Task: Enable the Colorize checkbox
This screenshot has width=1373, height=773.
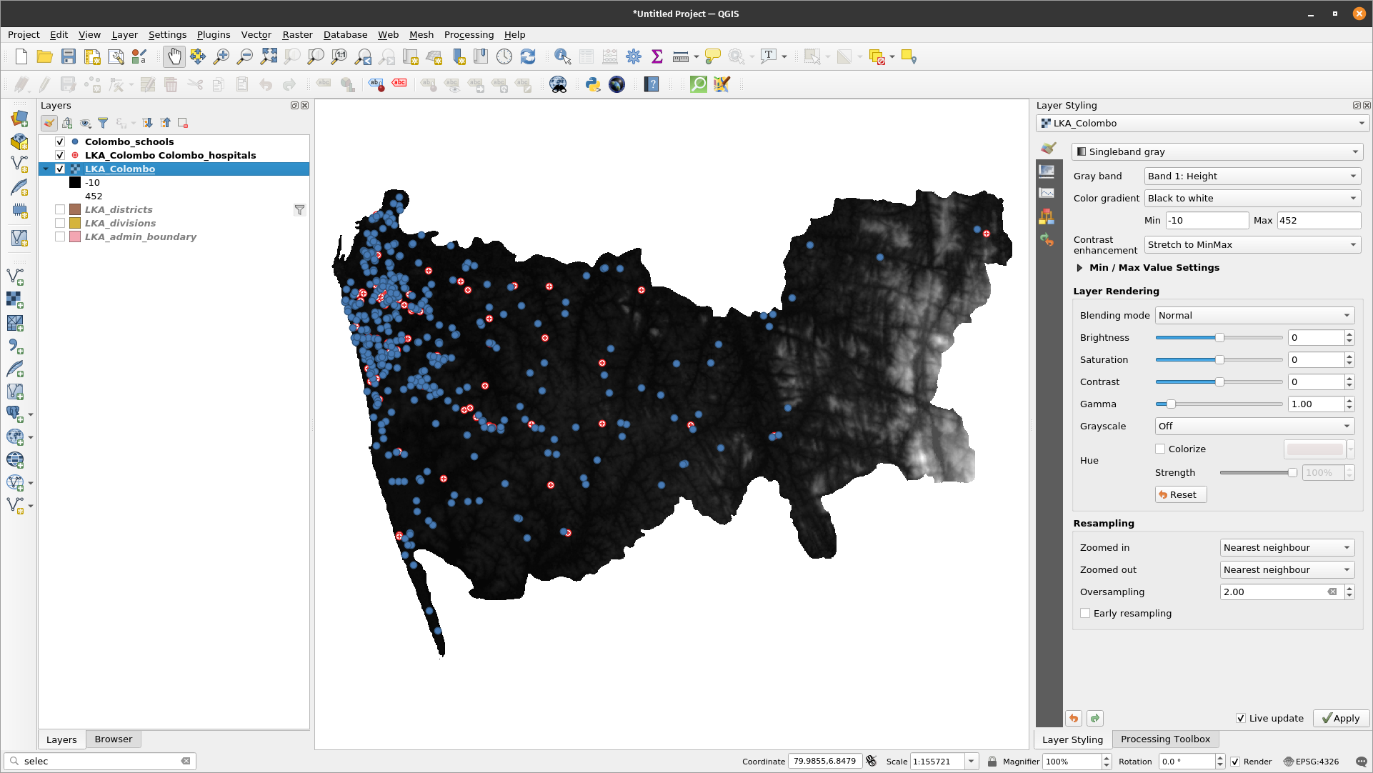Action: click(1160, 449)
